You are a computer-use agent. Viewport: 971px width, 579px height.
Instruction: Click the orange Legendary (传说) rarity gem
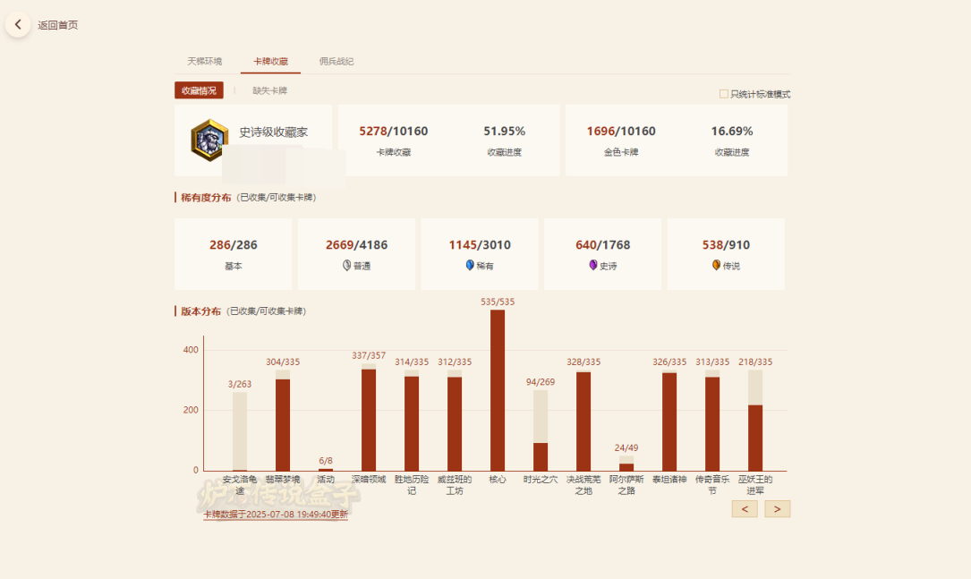pyautogui.click(x=716, y=266)
